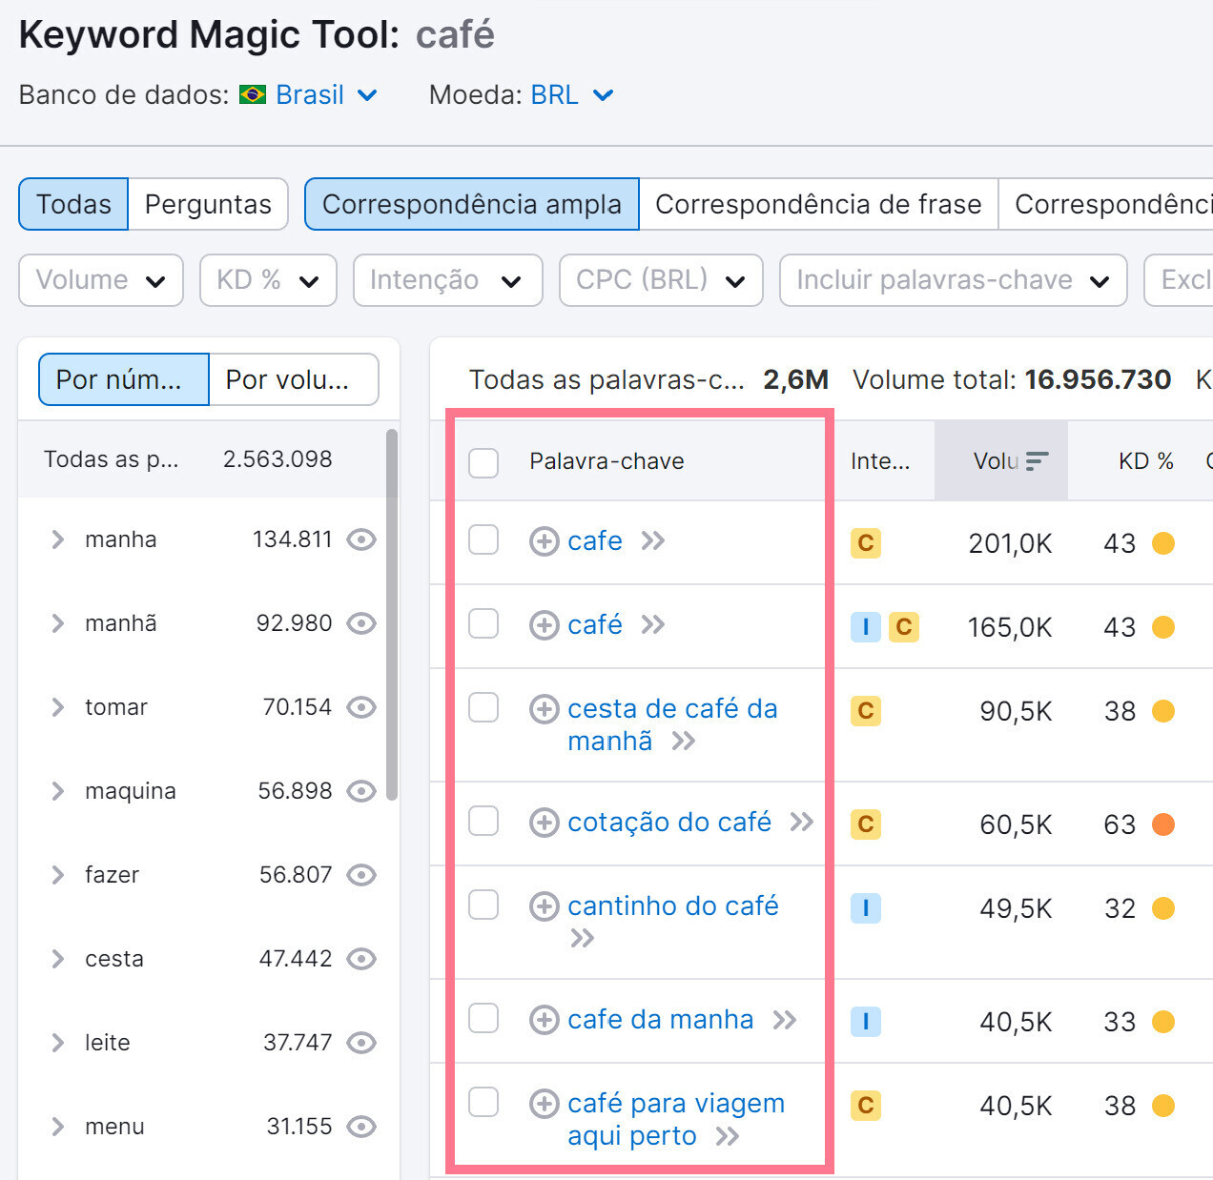Screen dimensions: 1213x1180
Task: Click the "Brasil" database selector
Action: point(310,94)
